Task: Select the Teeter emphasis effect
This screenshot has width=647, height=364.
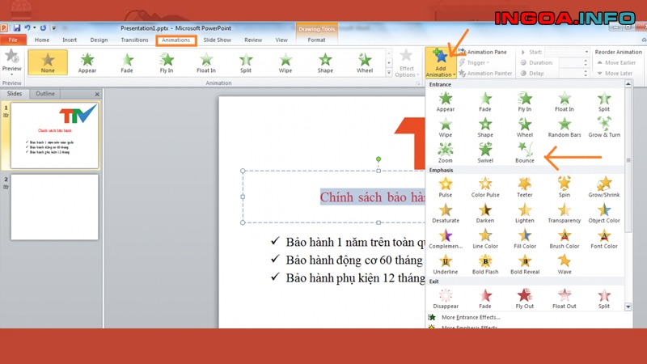Action: (525, 186)
